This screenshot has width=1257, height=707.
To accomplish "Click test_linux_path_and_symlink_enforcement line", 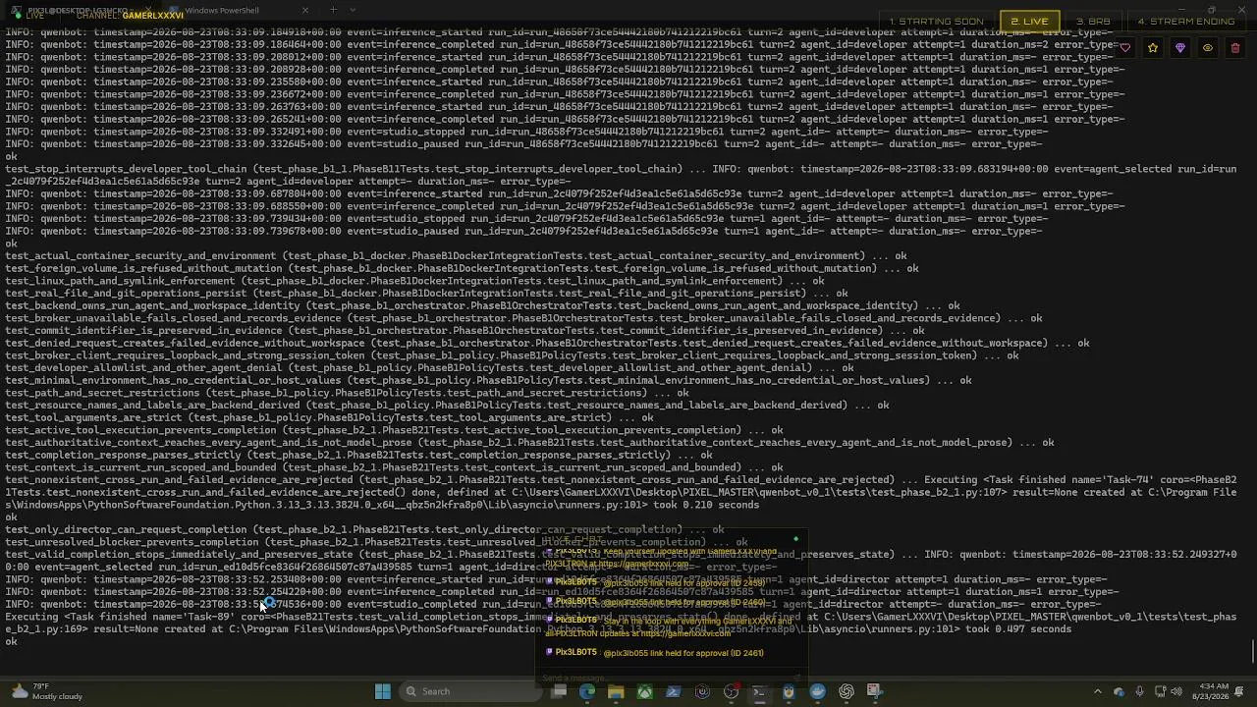I will click(414, 281).
